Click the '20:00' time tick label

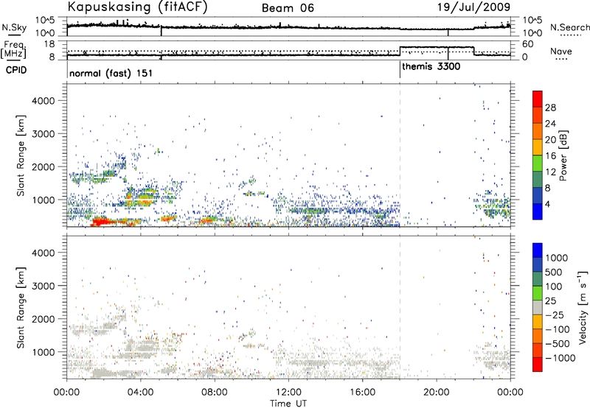(x=437, y=393)
